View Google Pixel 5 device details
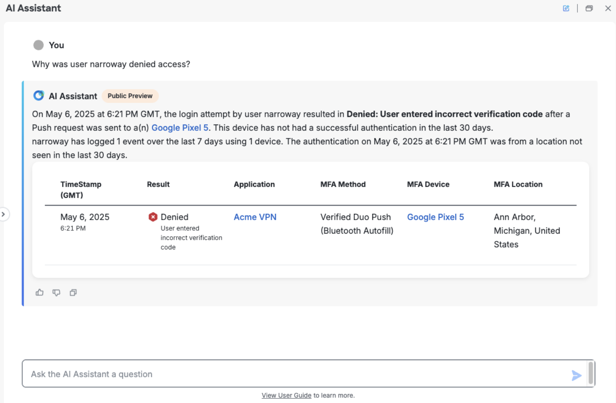Image resolution: width=616 pixels, height=403 pixels. click(179, 127)
